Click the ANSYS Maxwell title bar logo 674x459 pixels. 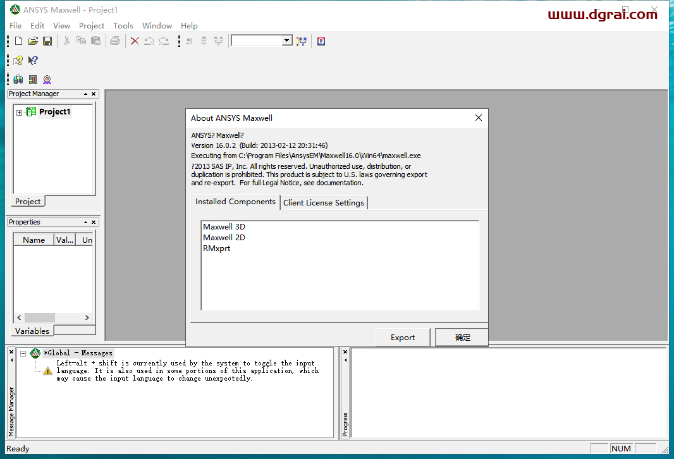pos(15,9)
